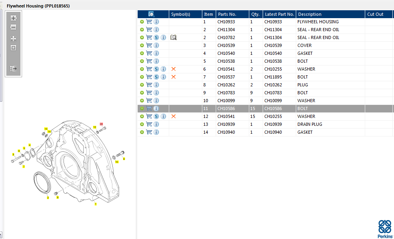Viewport: 394px width, 239px height.
Task: Click the four-squares grid view icon
Action: (13, 39)
